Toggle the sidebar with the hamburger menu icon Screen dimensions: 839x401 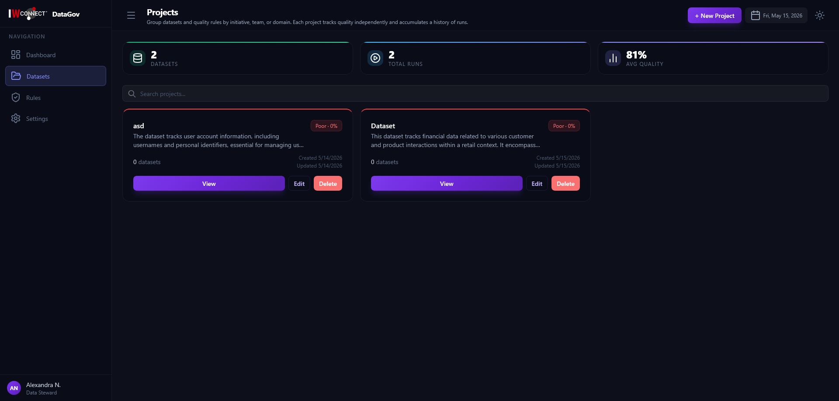(131, 15)
